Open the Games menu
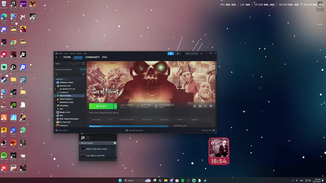This screenshot has width=326, height=183. [79, 53]
